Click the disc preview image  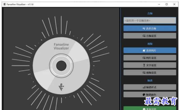tap(61, 66)
